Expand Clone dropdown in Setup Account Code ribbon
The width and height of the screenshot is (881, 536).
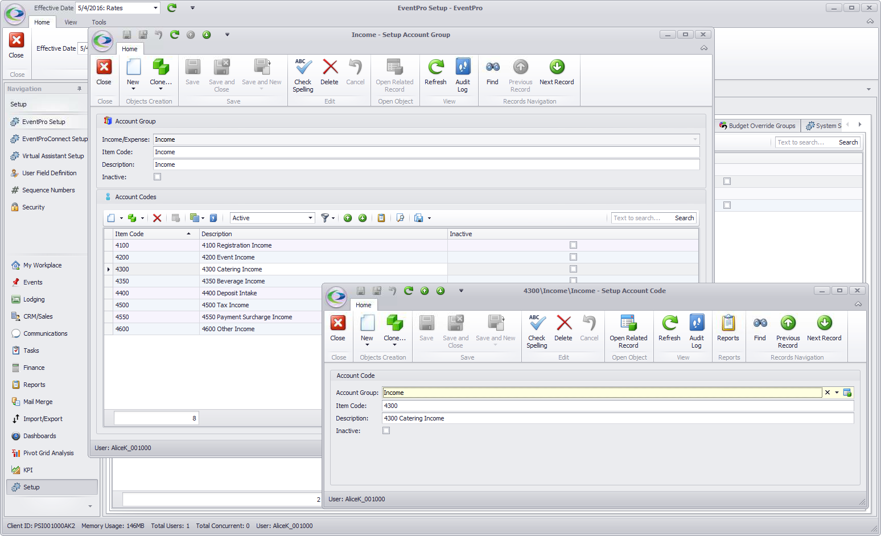click(x=394, y=345)
